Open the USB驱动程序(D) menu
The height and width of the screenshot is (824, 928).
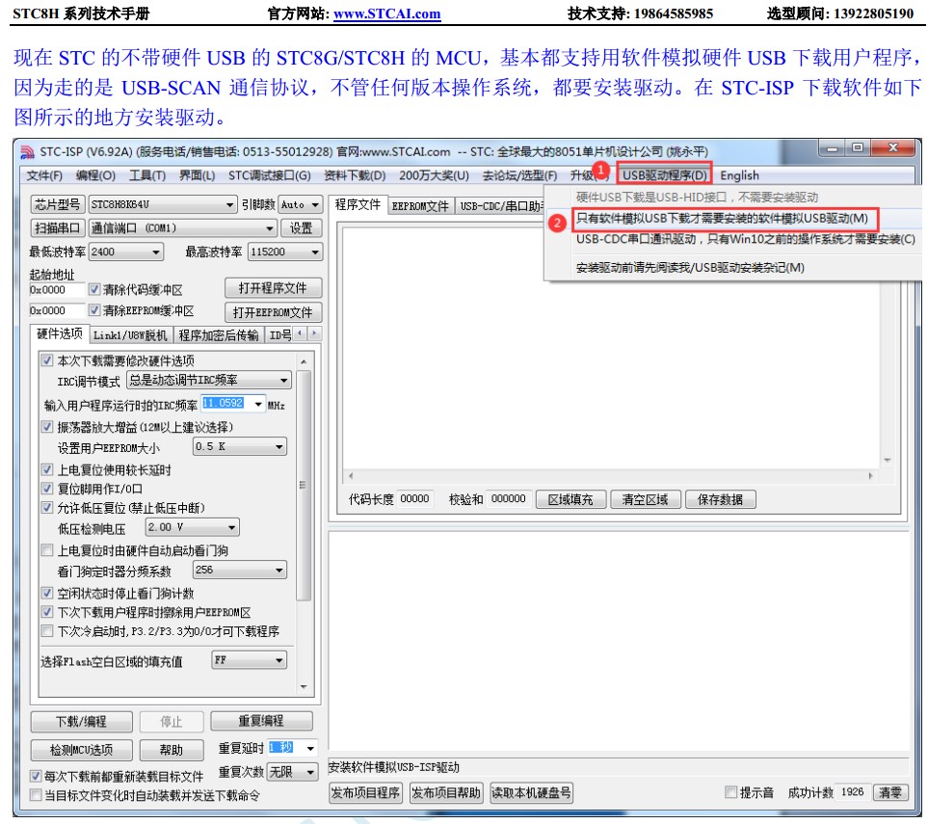[x=664, y=175]
